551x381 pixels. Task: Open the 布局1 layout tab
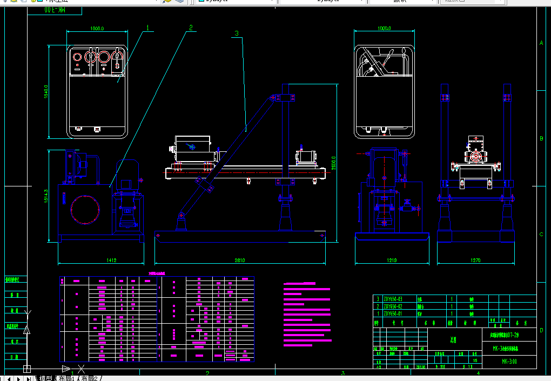tap(66, 378)
